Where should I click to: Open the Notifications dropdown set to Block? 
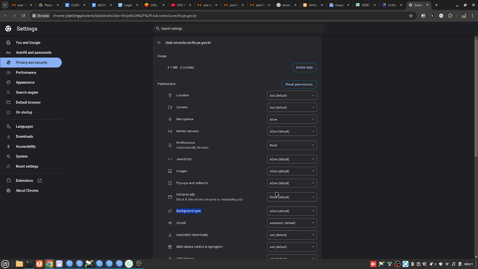(x=292, y=145)
